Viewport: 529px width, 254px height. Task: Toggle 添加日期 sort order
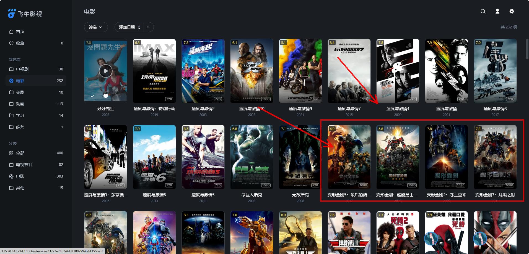click(x=129, y=27)
